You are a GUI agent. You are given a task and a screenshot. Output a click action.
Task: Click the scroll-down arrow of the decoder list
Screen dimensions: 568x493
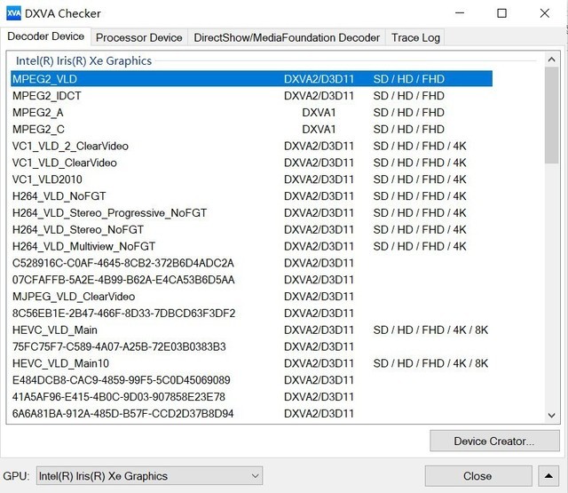click(x=551, y=416)
